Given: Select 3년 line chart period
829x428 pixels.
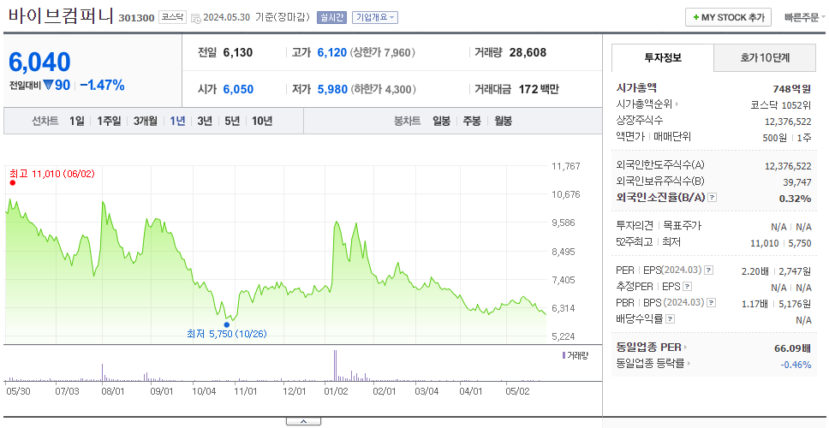Looking at the screenshot, I should click(x=205, y=121).
